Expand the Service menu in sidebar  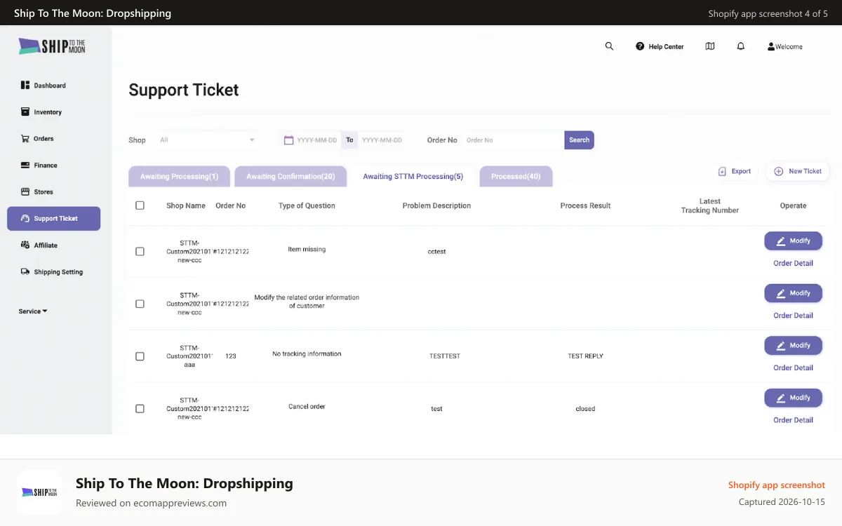33,311
